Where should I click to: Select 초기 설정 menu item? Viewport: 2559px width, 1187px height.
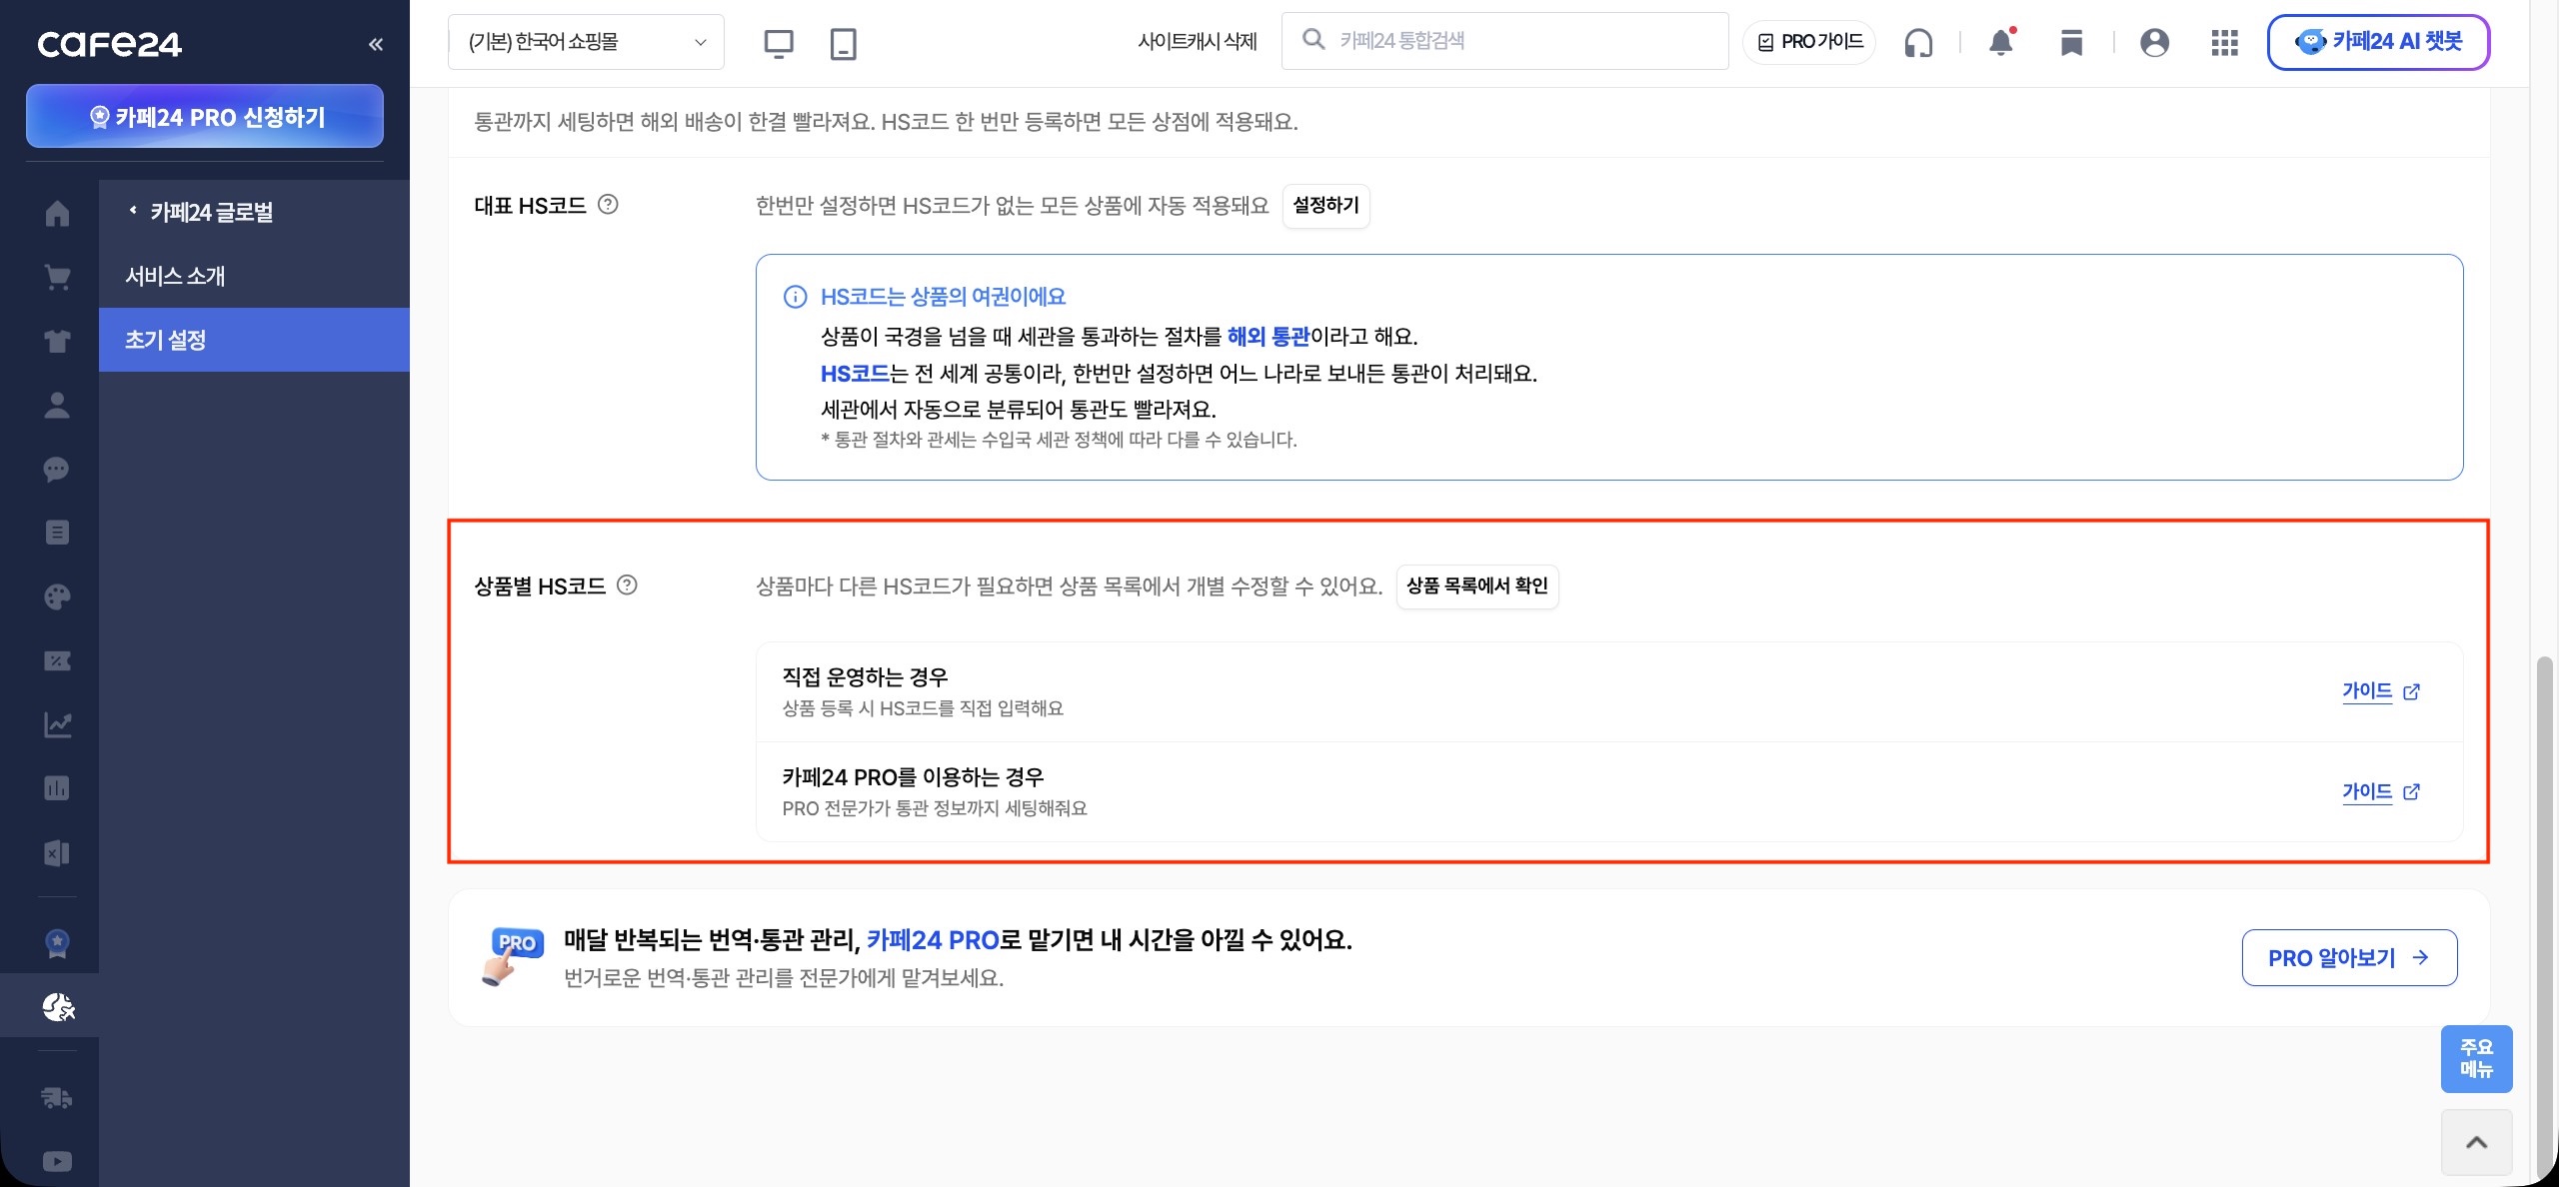(x=254, y=340)
